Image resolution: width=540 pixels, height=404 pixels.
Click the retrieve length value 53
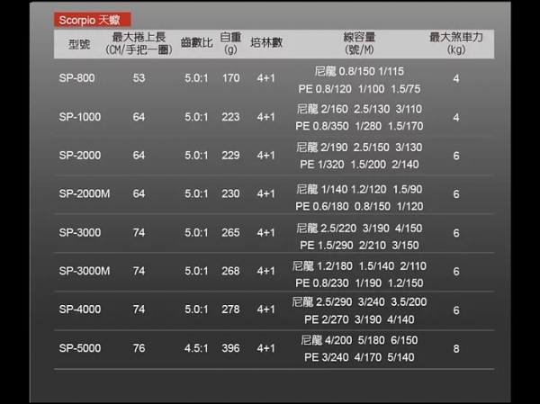click(138, 78)
